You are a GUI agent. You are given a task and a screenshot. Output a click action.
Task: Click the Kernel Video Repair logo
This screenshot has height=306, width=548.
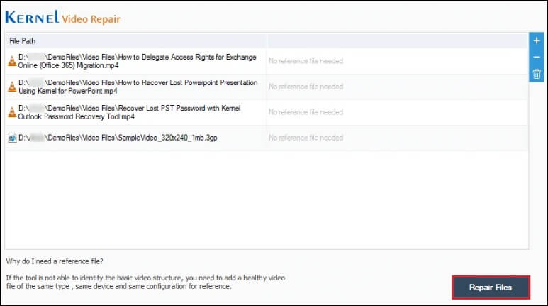click(x=62, y=18)
